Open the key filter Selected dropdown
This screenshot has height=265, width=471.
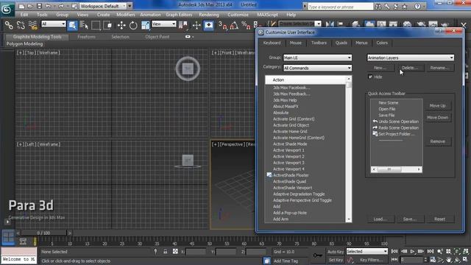click(x=367, y=251)
